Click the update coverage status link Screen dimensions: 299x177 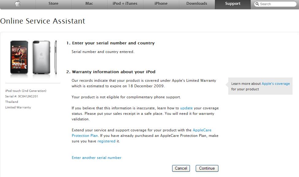click(186, 108)
